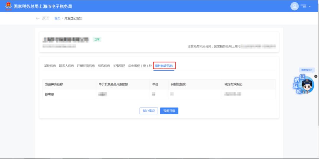Open the 应申报税（费）种 tab
This screenshot has height=159, width=319.
140,66
